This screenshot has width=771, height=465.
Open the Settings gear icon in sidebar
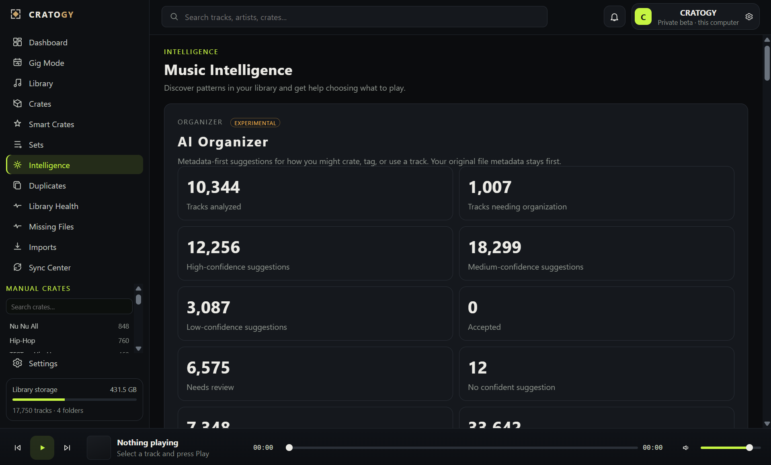click(17, 363)
